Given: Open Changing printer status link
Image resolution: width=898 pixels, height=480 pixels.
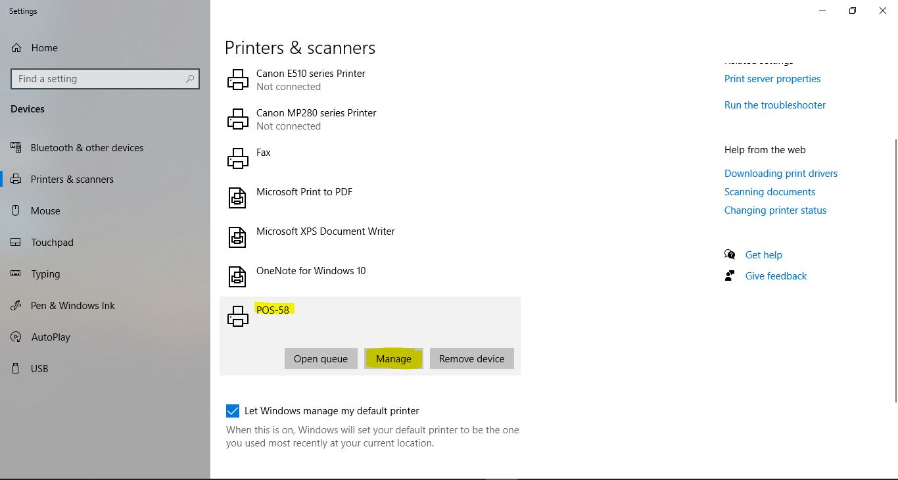Looking at the screenshot, I should [x=775, y=210].
